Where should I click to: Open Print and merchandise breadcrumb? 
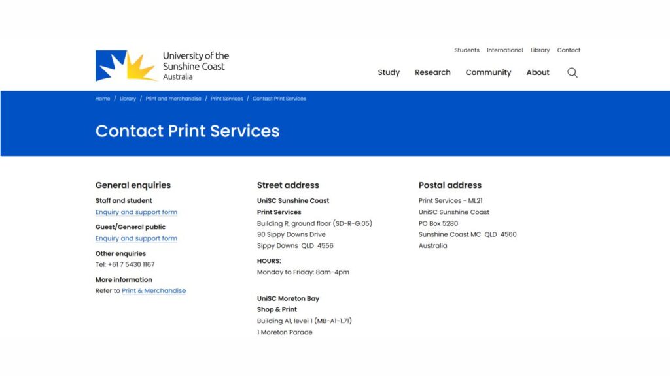coord(173,99)
